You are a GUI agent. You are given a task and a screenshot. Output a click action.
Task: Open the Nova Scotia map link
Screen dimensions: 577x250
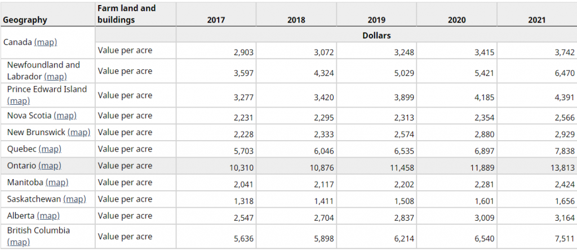[x=65, y=116]
